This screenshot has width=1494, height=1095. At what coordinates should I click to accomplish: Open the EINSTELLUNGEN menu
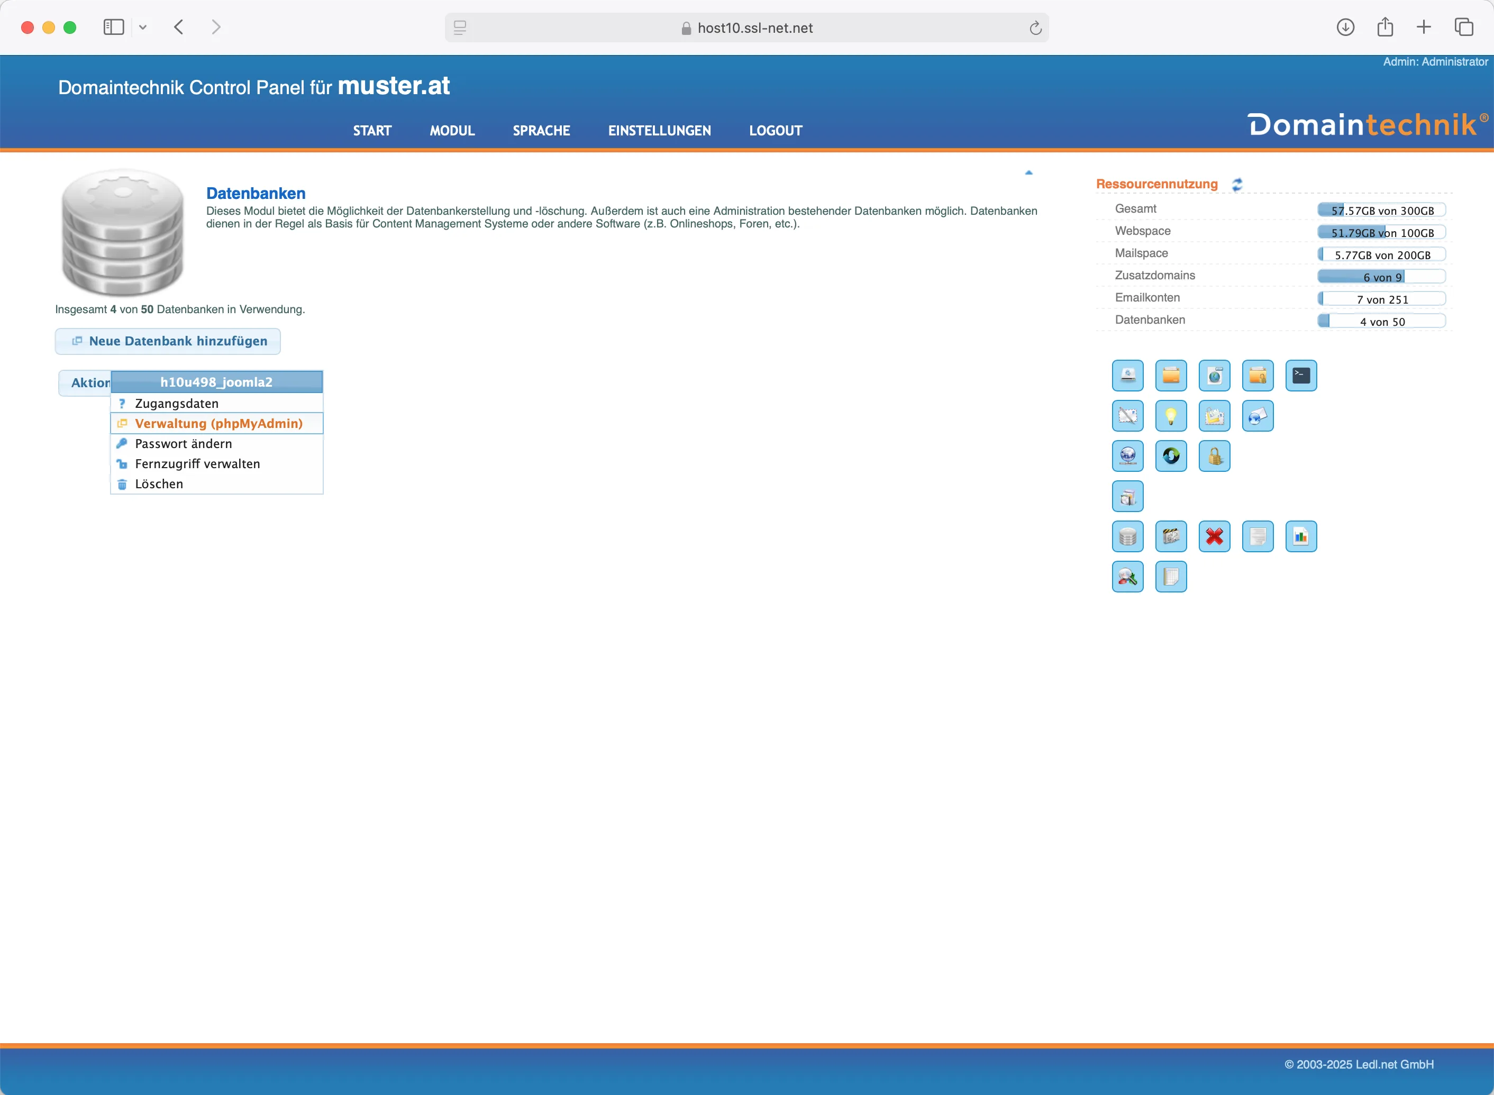click(660, 131)
